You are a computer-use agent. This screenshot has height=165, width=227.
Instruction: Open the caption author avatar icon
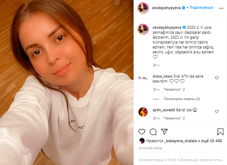pyautogui.click(x=143, y=29)
